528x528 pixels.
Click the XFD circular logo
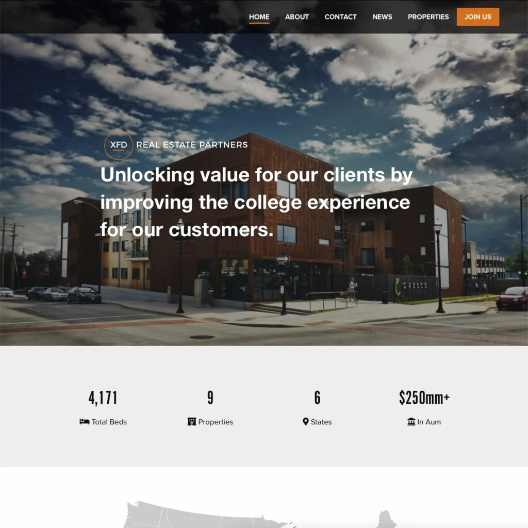pos(119,145)
